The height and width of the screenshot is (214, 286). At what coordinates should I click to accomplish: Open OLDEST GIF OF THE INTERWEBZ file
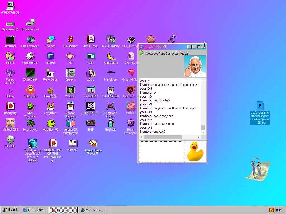click(53, 144)
